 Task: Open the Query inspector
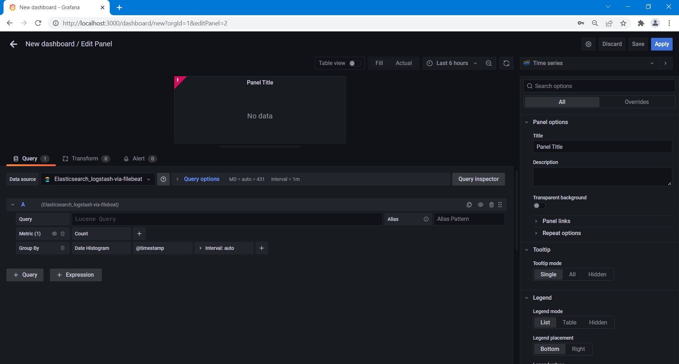[478, 179]
